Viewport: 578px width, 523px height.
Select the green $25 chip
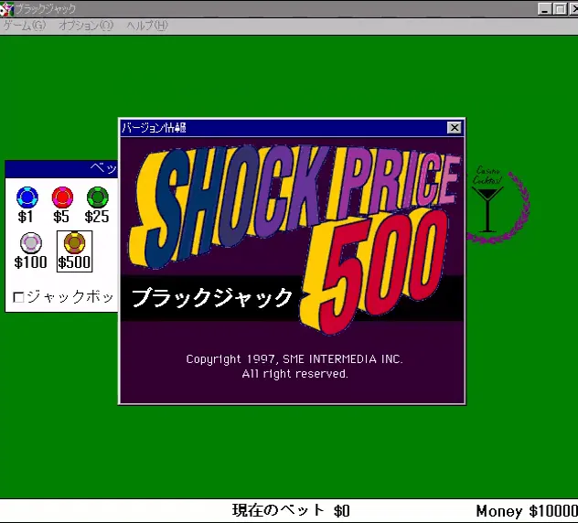[x=97, y=197]
